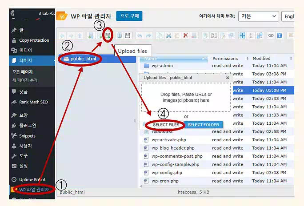Viewport: 304px width, 206px height.
Task: Click the Download floppy disk icon
Action: click(128, 36)
